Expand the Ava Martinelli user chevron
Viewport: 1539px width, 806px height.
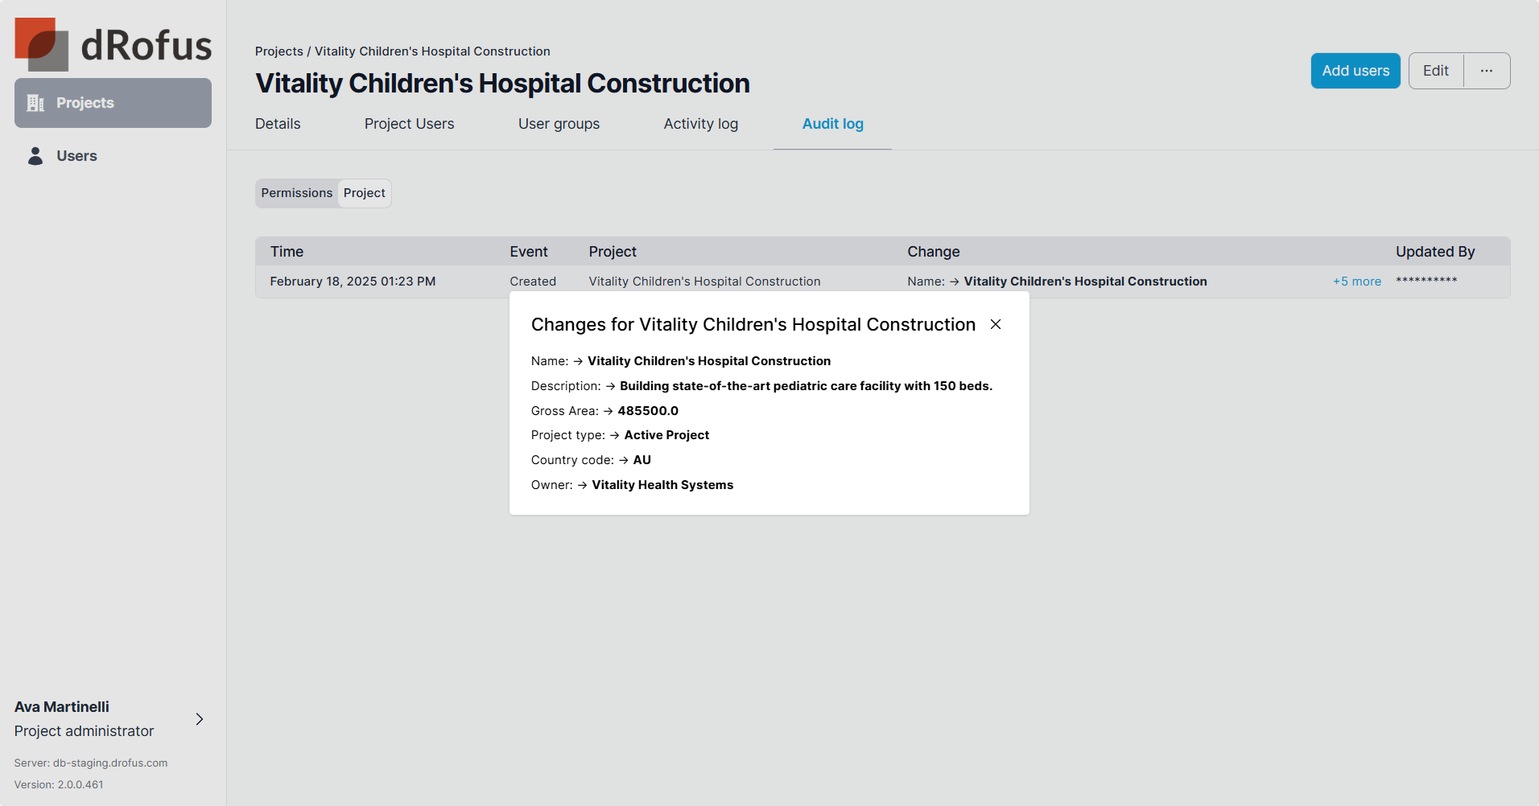(200, 719)
